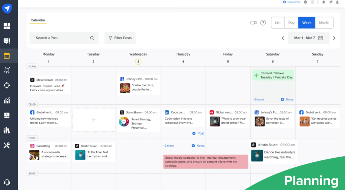Switch to Month view
345x190 pixels.
coord(324,23)
